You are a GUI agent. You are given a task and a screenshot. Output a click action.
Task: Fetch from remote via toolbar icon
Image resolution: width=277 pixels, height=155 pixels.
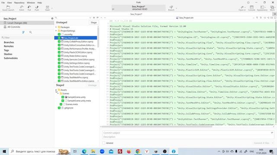(22, 8)
